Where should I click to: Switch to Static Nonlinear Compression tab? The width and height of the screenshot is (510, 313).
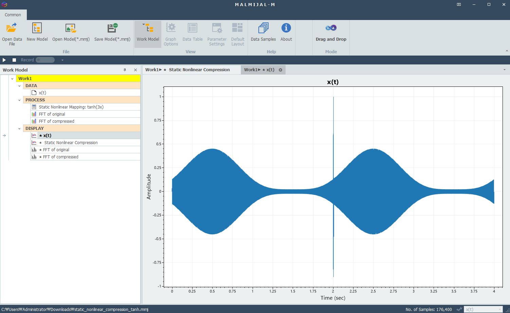click(x=192, y=70)
